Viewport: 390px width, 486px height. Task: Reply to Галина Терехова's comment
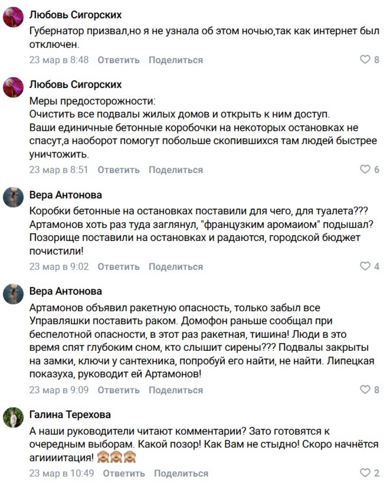pyautogui.click(x=124, y=473)
